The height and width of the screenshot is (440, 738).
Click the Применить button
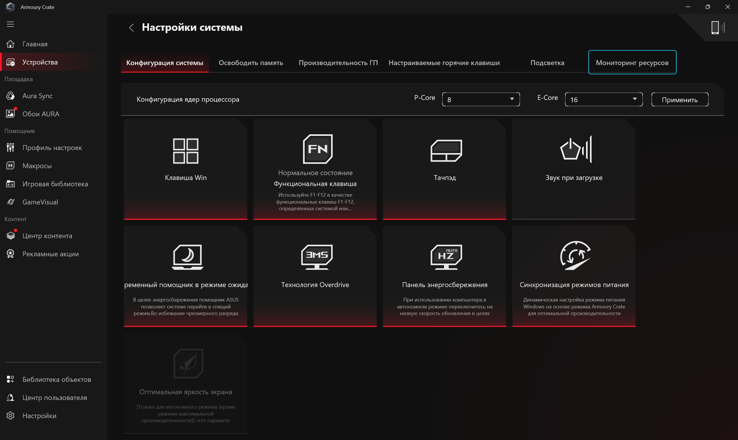click(679, 100)
